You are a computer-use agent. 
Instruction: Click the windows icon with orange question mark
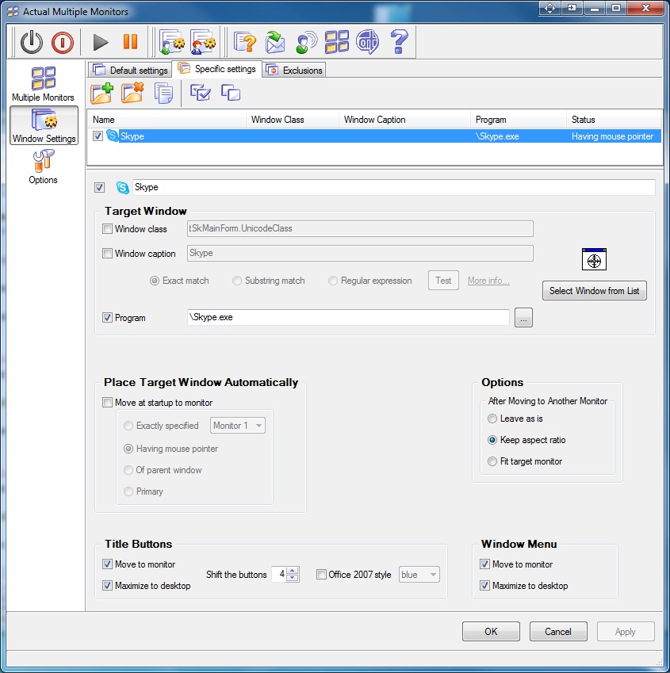[x=245, y=42]
